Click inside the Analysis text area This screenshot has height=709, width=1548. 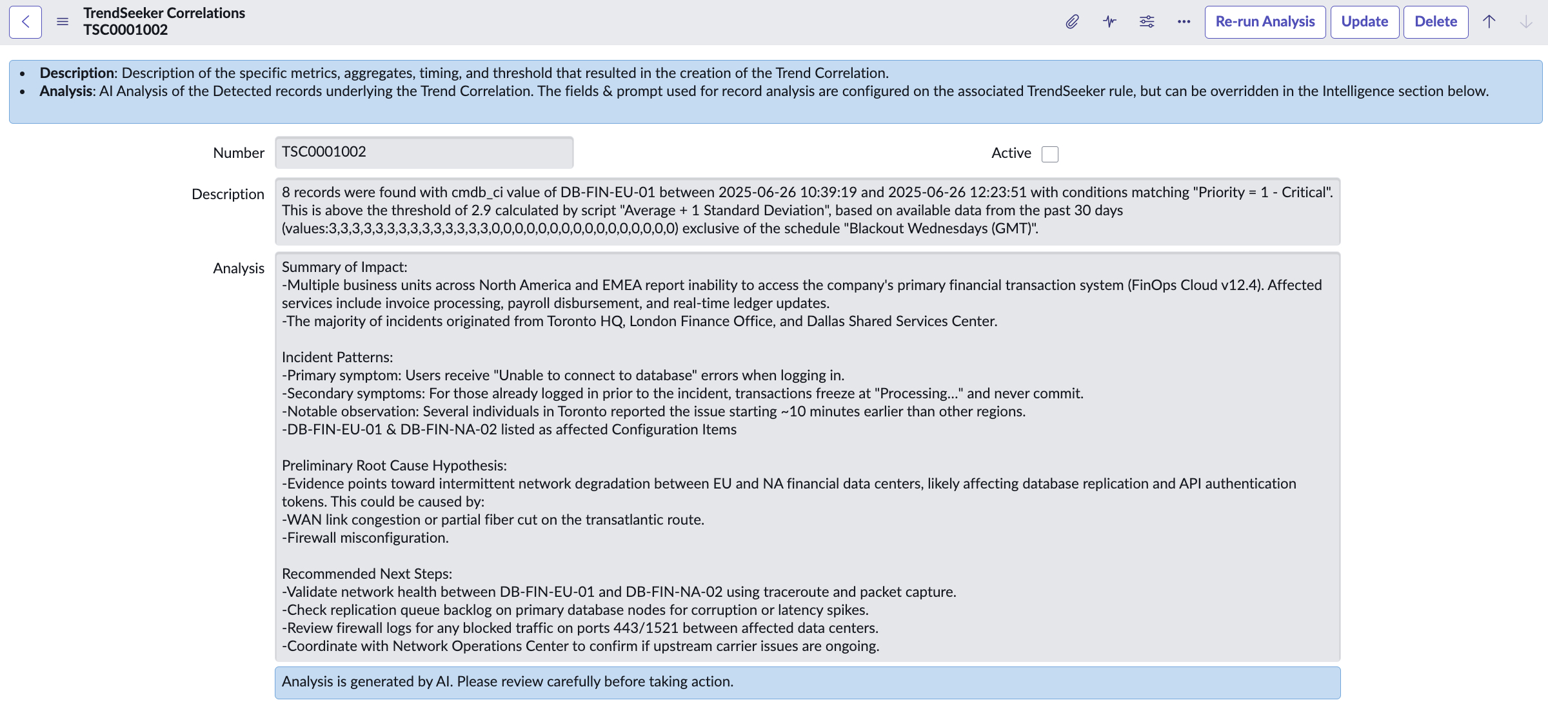807,456
